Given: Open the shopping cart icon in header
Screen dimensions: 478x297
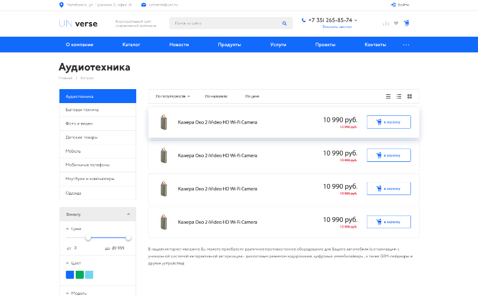Looking at the screenshot, I should click(x=406, y=23).
